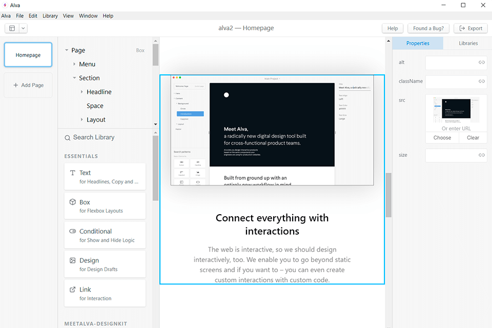This screenshot has width=492, height=328.
Task: Click the Add Page button
Action: [28, 85]
